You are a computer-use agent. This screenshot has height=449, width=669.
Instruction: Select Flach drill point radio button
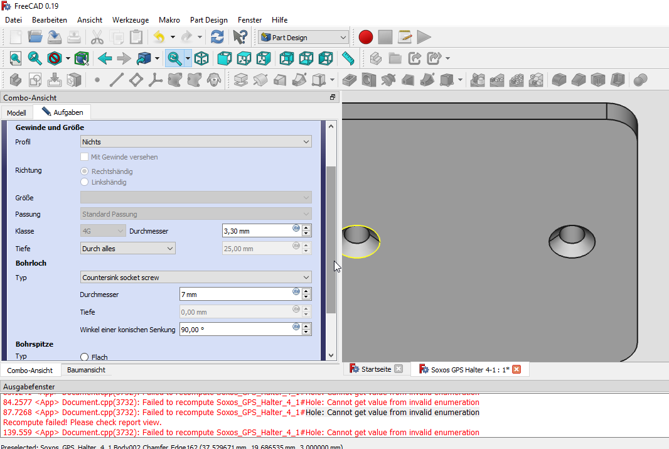tap(85, 357)
